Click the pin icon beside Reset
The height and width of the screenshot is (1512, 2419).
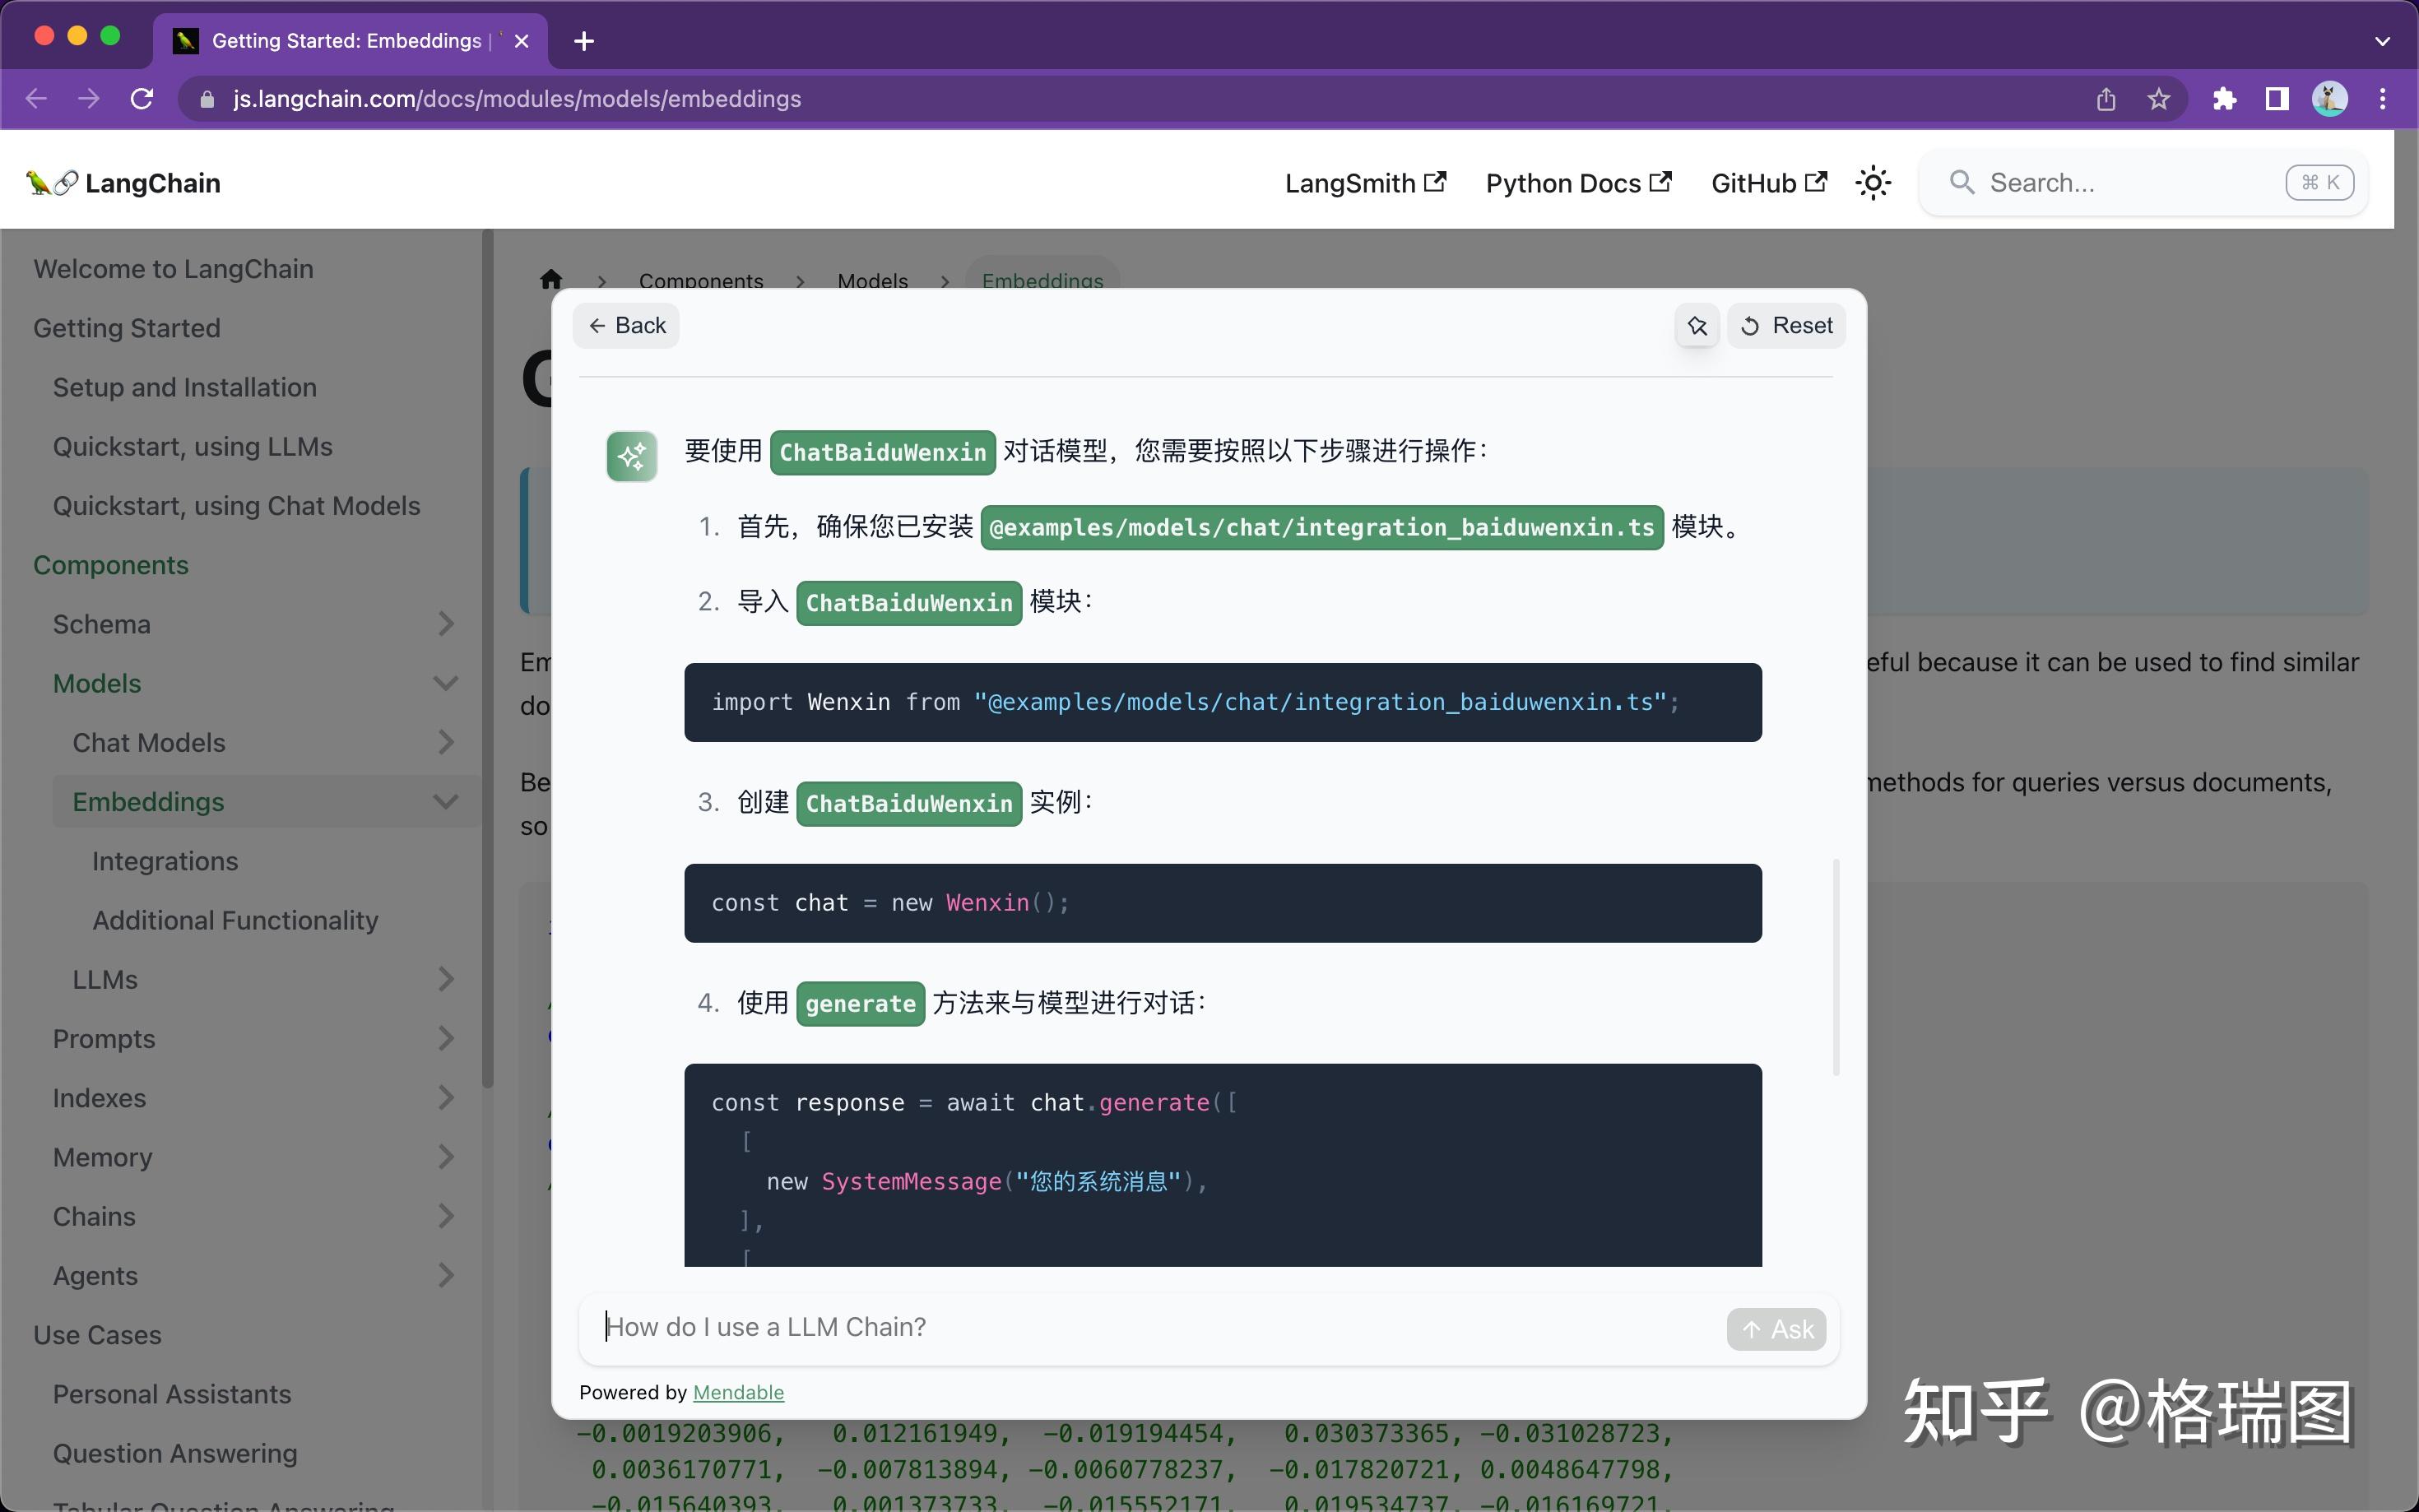(1697, 326)
